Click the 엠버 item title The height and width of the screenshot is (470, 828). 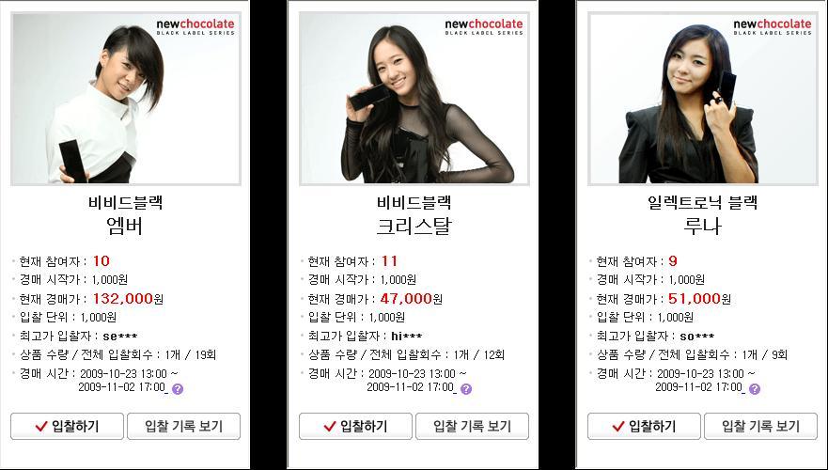point(125,226)
